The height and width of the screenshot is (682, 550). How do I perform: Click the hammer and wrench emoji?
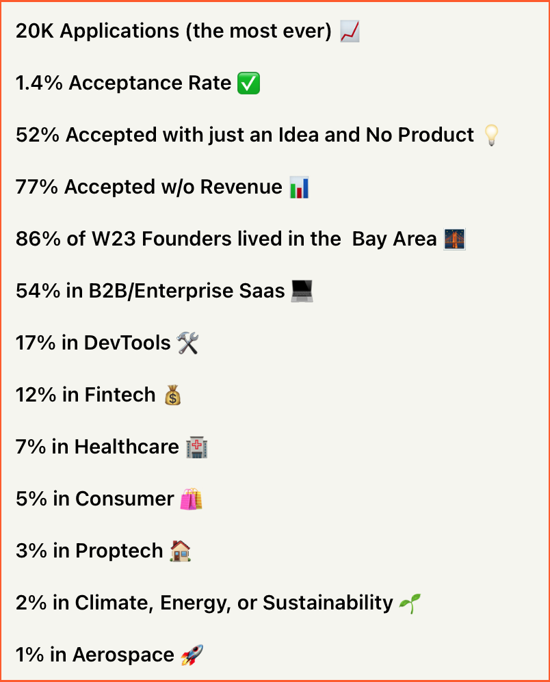click(187, 343)
